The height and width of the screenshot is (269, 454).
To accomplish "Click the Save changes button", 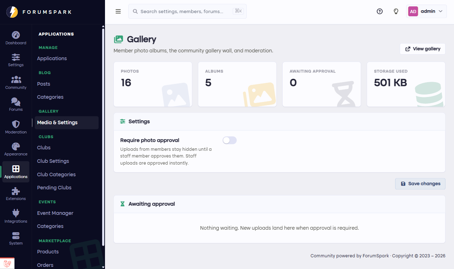I will (420, 184).
